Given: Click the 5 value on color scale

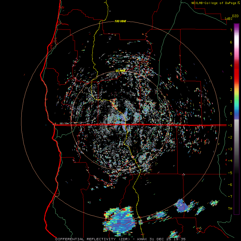Looking at the screenshot, I should coord(231,54).
